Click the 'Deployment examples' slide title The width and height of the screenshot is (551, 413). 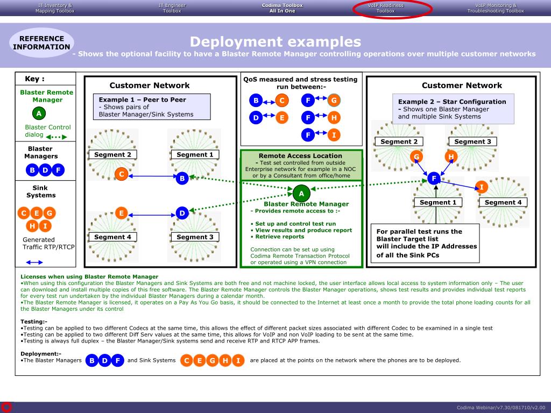(275, 42)
